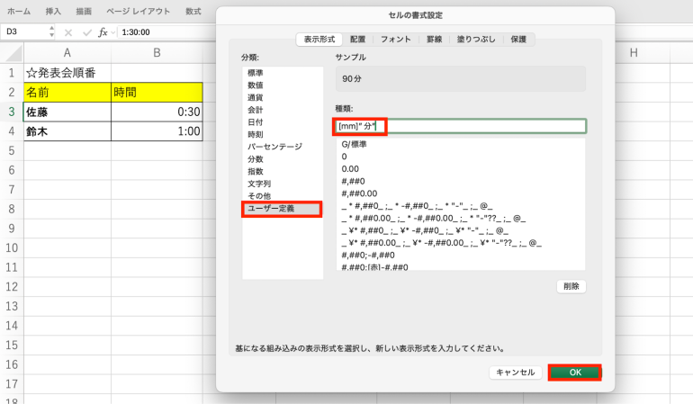The height and width of the screenshot is (404, 693).
Task: Select row 10 header
Action: coord(12,248)
